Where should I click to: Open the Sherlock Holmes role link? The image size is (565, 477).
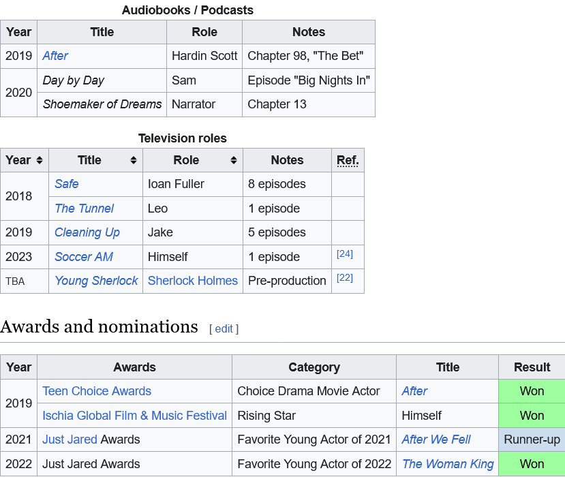click(x=192, y=281)
